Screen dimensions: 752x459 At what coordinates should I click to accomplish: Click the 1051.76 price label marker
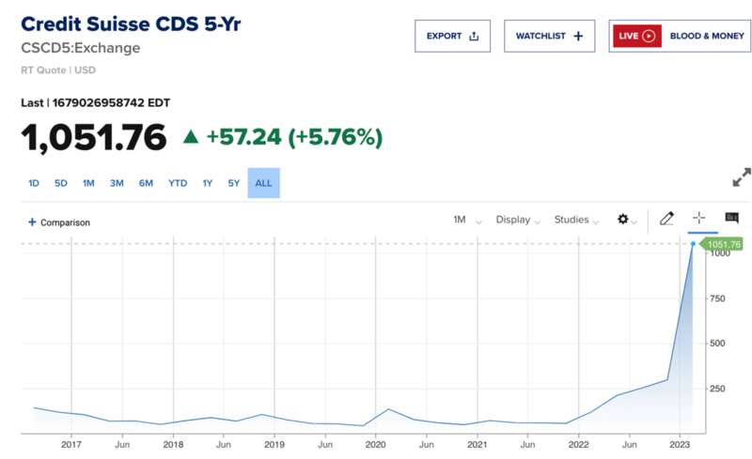click(722, 244)
